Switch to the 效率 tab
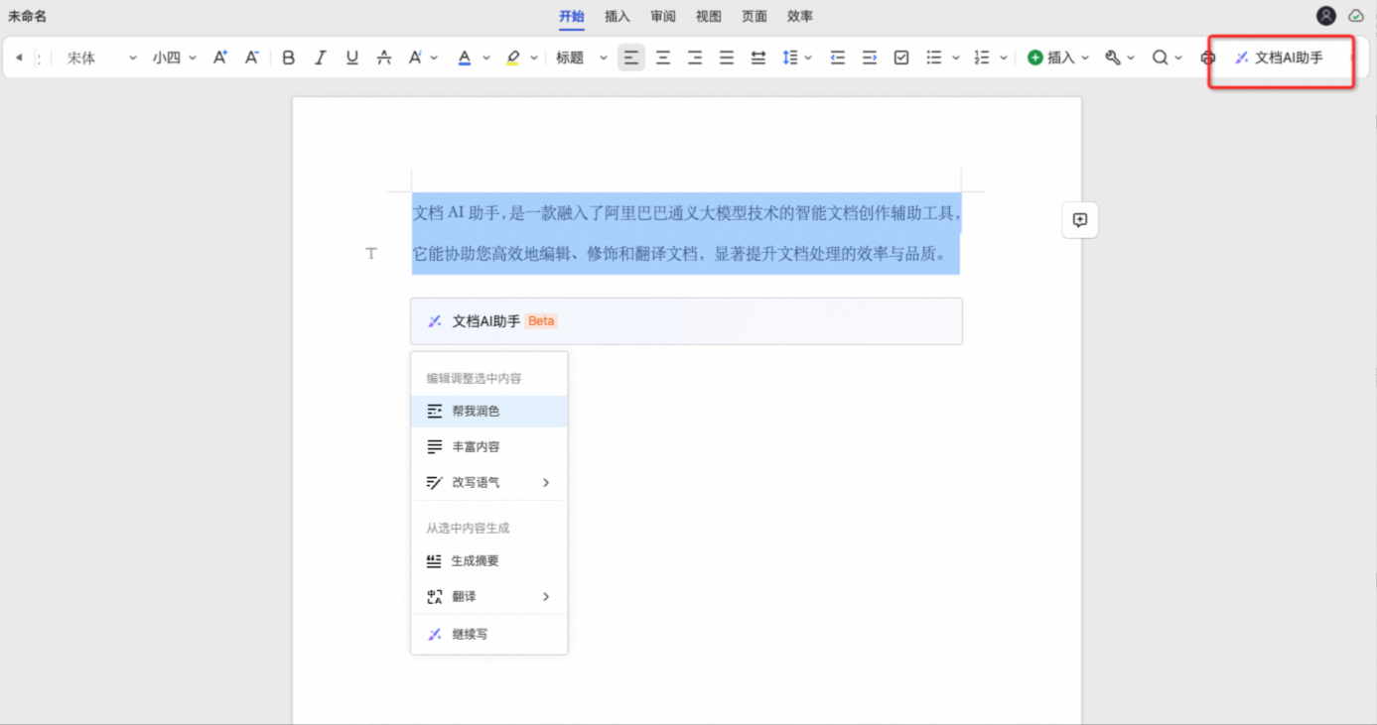Image resolution: width=1377 pixels, height=725 pixels. point(800,16)
